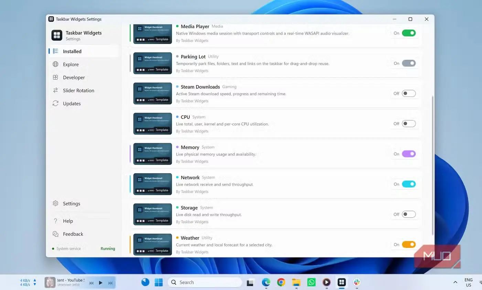This screenshot has height=290, width=482.
Task: Open File Explorer from the taskbar
Action: (x=296, y=282)
